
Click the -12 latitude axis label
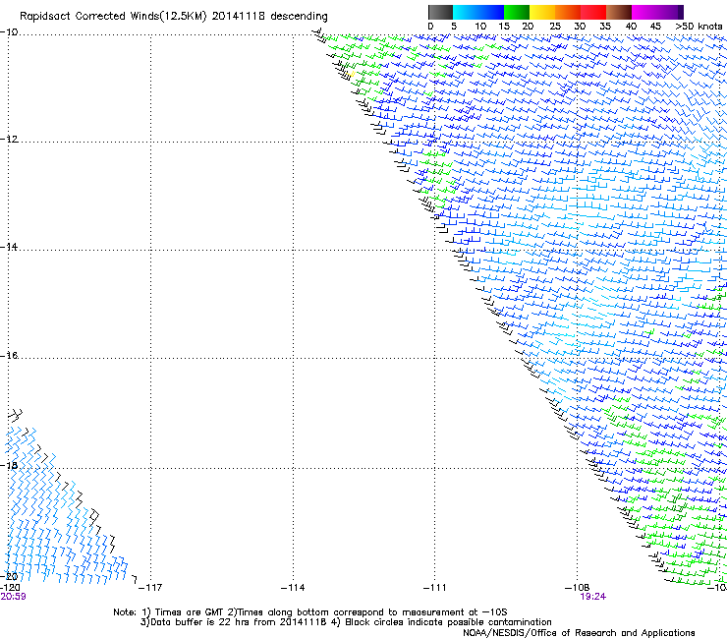9,140
